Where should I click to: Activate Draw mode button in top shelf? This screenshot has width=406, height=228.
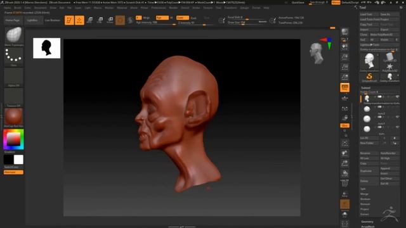click(x=79, y=20)
